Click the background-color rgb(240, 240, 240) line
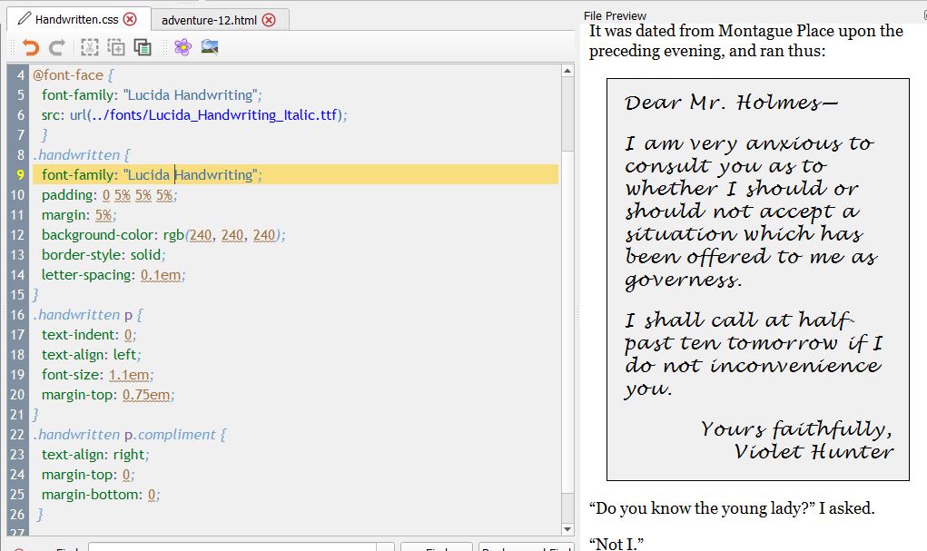 [163, 235]
